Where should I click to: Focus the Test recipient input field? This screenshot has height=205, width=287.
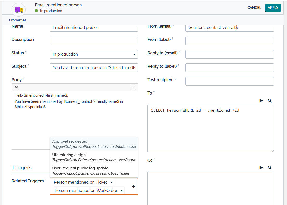(229, 81)
